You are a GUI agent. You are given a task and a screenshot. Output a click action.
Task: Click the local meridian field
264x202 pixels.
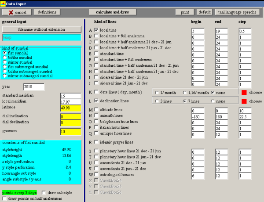coord(70,102)
